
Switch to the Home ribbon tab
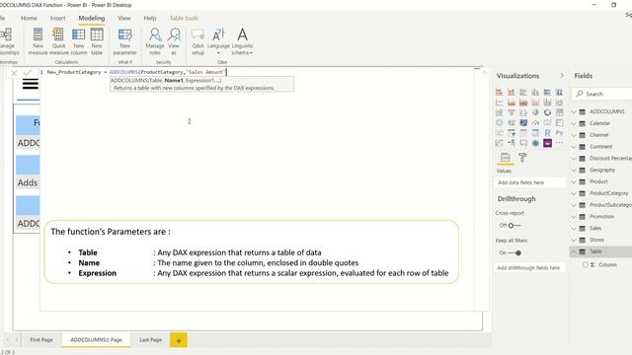(x=29, y=18)
